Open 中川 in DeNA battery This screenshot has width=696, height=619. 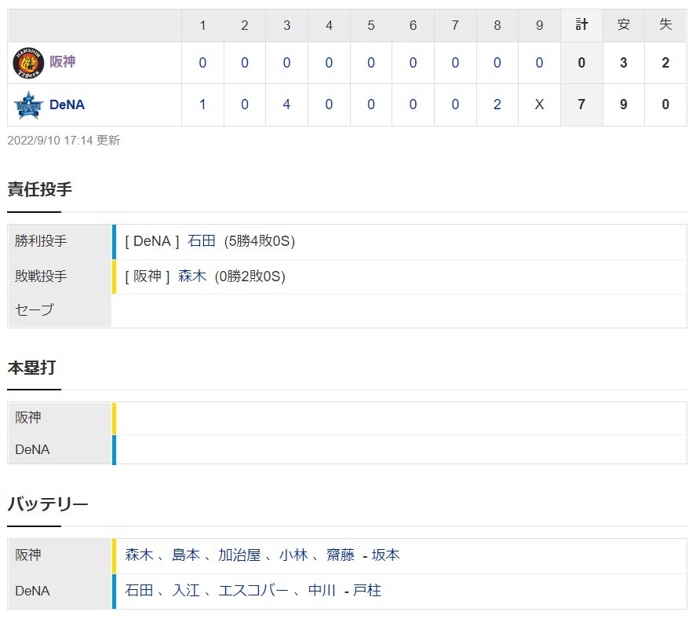[x=322, y=591]
